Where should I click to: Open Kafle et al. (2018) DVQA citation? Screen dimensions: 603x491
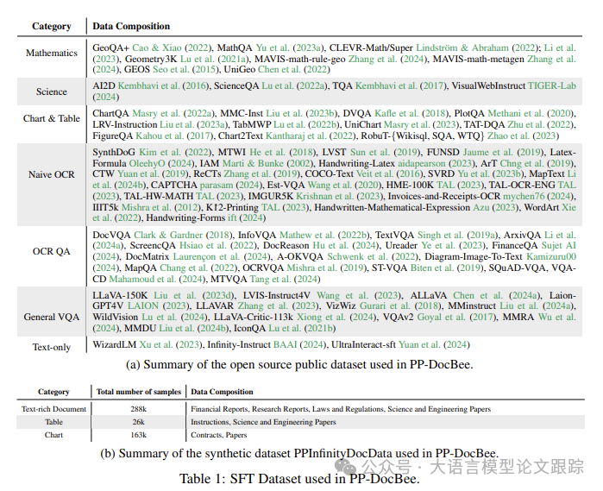point(411,114)
